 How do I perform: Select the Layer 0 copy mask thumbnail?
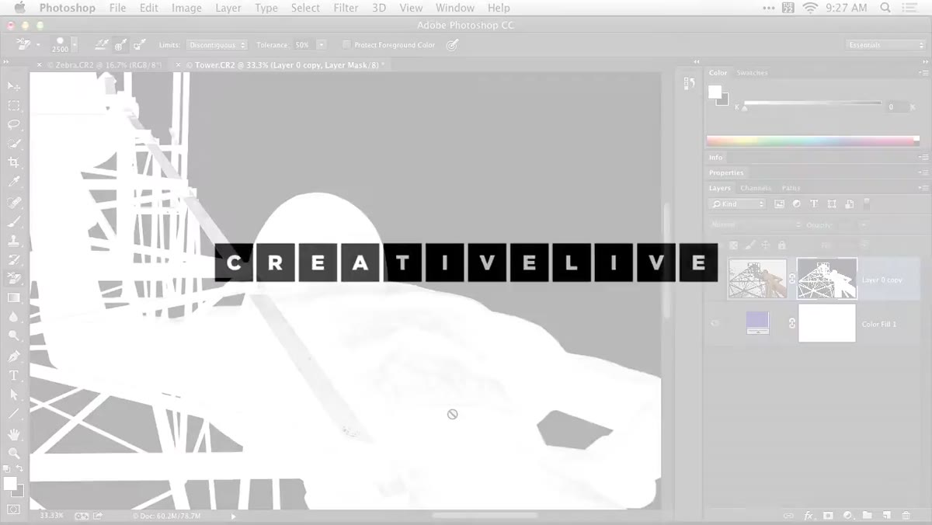(826, 279)
